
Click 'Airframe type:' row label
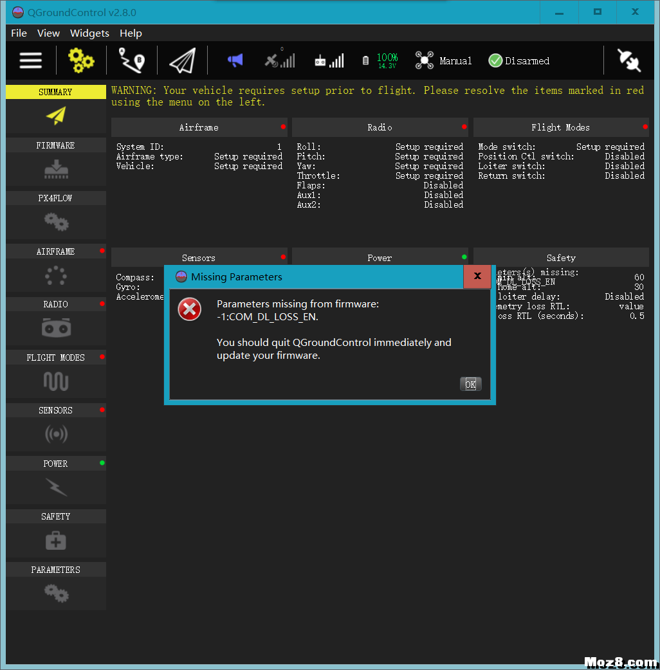click(x=150, y=156)
